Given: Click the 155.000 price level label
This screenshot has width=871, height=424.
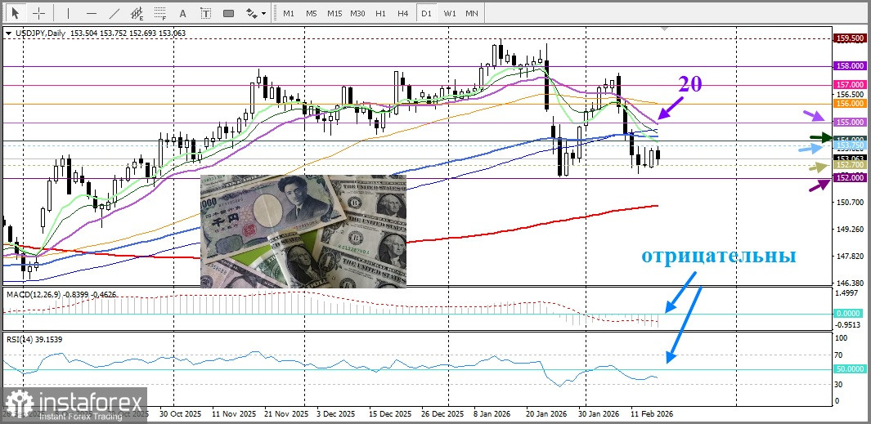Looking at the screenshot, I should [850, 122].
